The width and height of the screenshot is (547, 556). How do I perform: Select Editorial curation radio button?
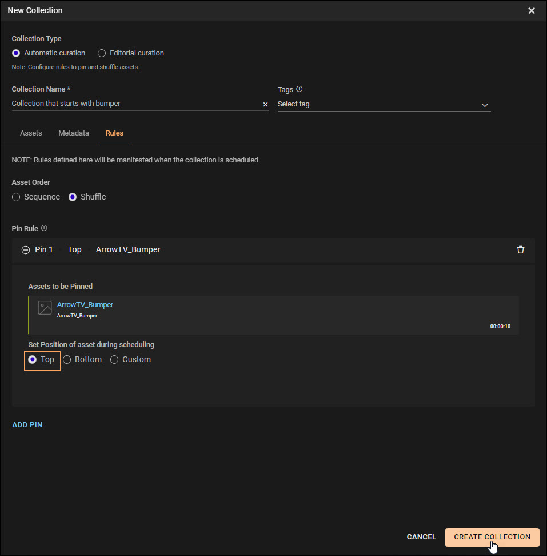tap(102, 53)
